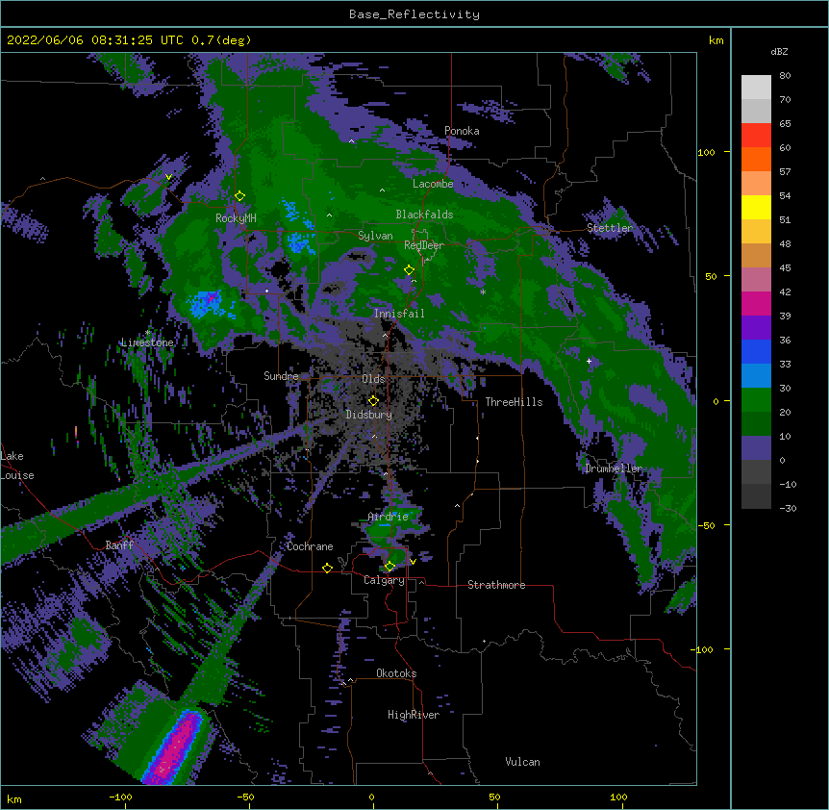Click the white plus marker northeast of ThreeHills
This screenshot has width=829, height=810.
pyautogui.click(x=589, y=361)
